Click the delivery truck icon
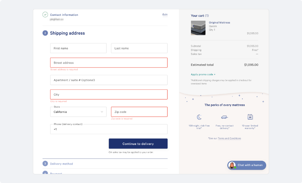 coord(224,117)
